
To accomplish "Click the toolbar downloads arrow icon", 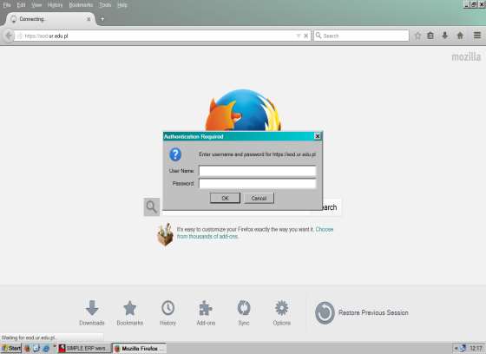I will 444,36.
